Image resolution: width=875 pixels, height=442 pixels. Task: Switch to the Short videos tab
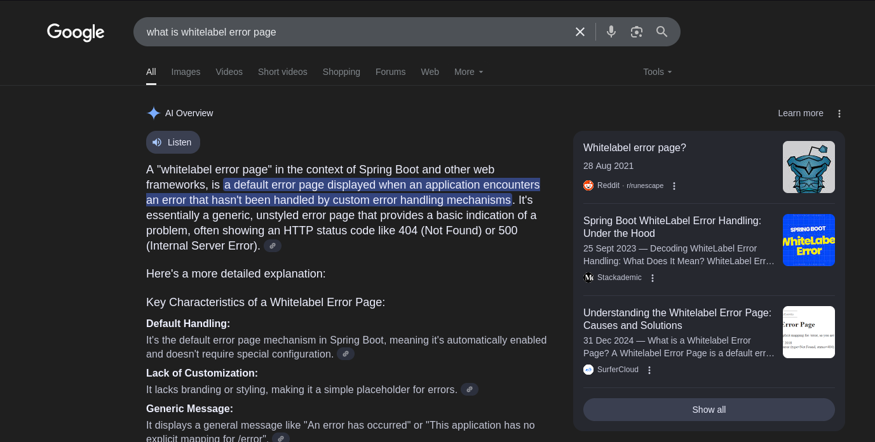pos(283,72)
